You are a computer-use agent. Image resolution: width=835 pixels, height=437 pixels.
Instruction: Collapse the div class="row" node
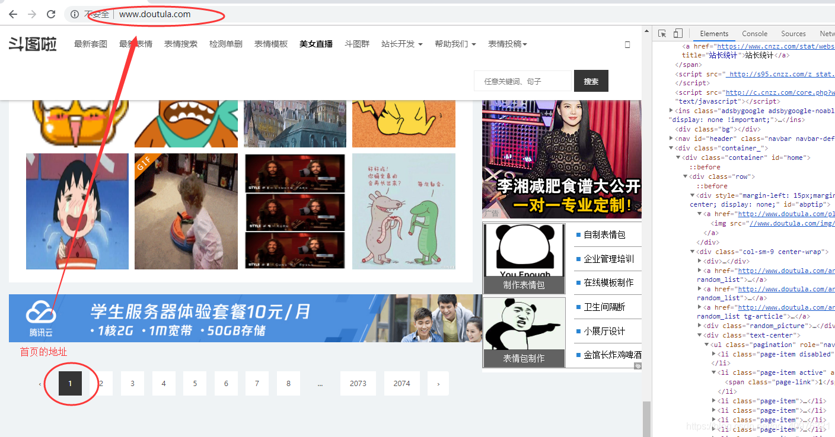pyautogui.click(x=686, y=176)
